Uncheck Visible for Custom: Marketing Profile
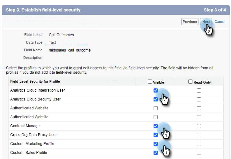231x159 pixels. pyautogui.click(x=155, y=144)
